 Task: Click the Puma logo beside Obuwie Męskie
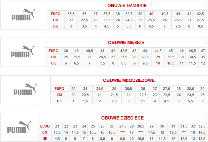pyautogui.click(x=22, y=52)
